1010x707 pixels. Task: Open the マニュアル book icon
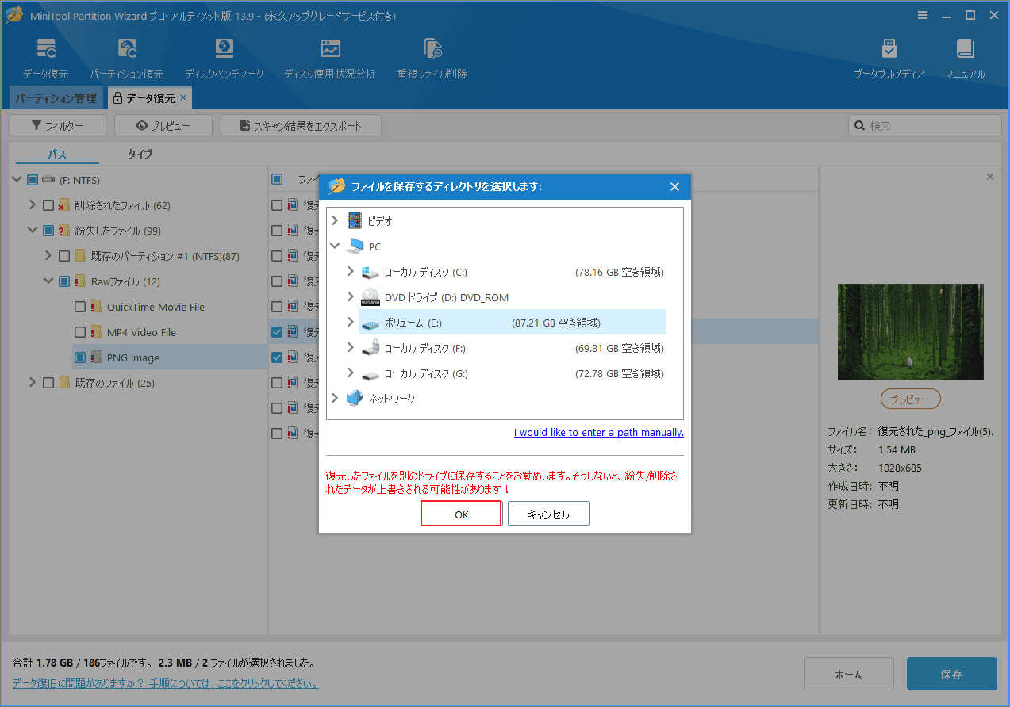click(x=965, y=48)
